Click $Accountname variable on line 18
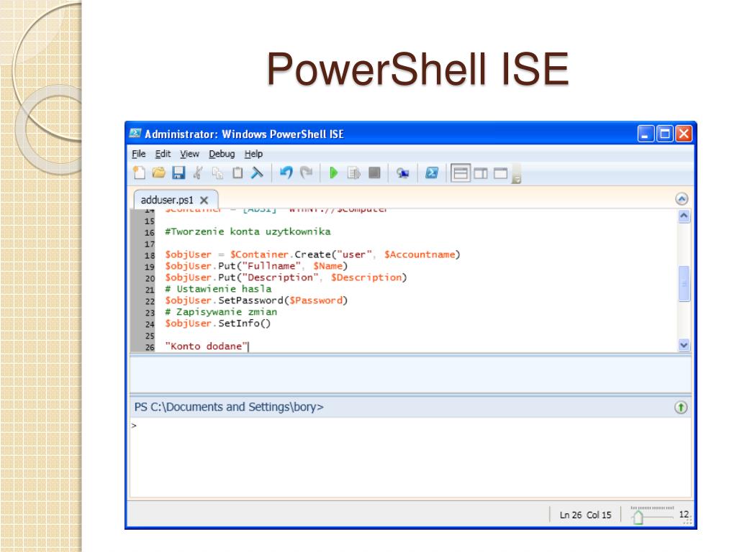737x552 pixels. [x=420, y=254]
